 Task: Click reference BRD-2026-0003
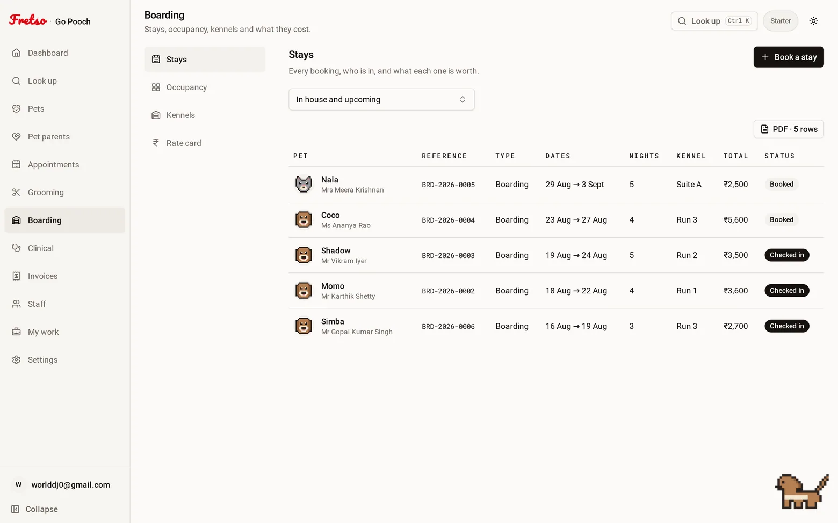pos(448,255)
